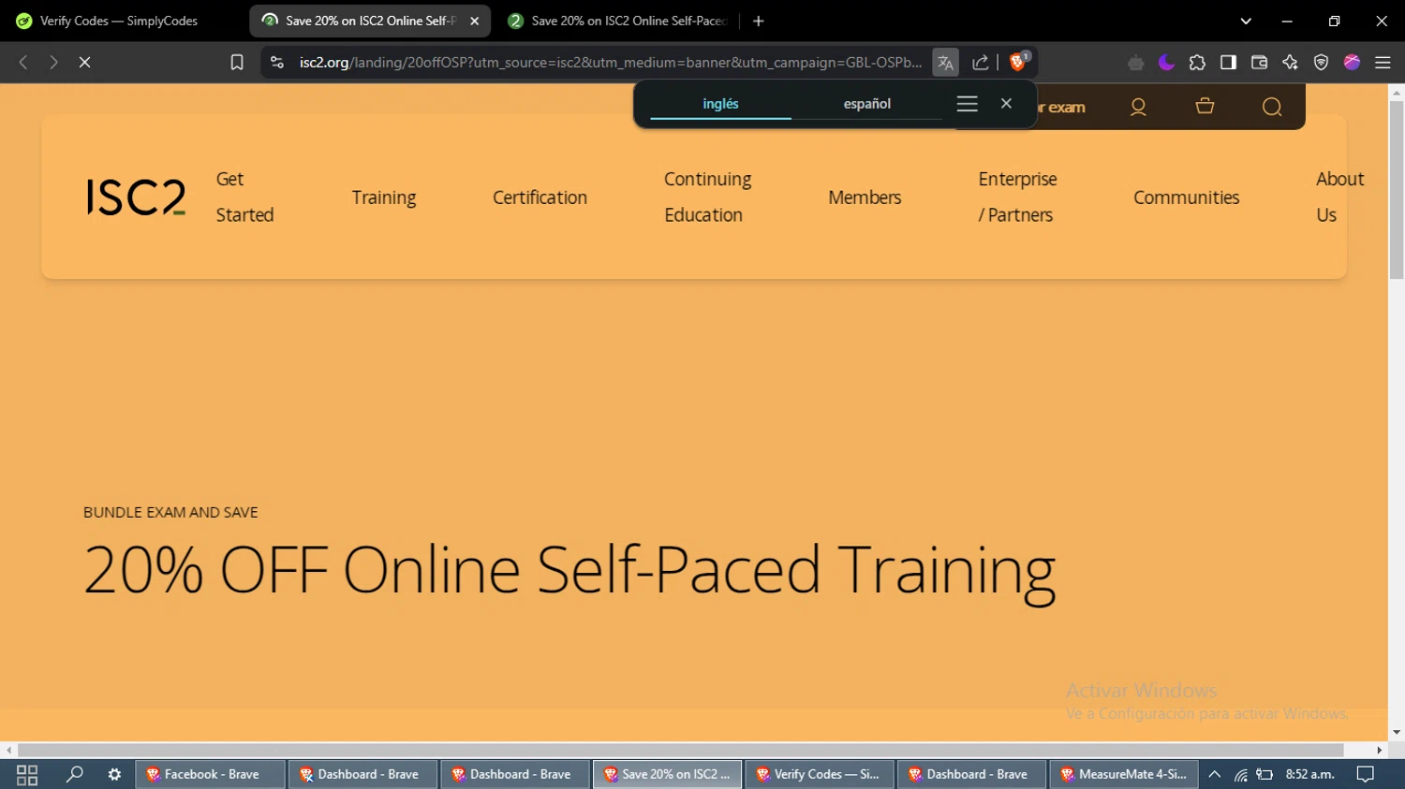Open Brave Wallet icon
This screenshot has width=1405, height=789.
[x=1259, y=63]
